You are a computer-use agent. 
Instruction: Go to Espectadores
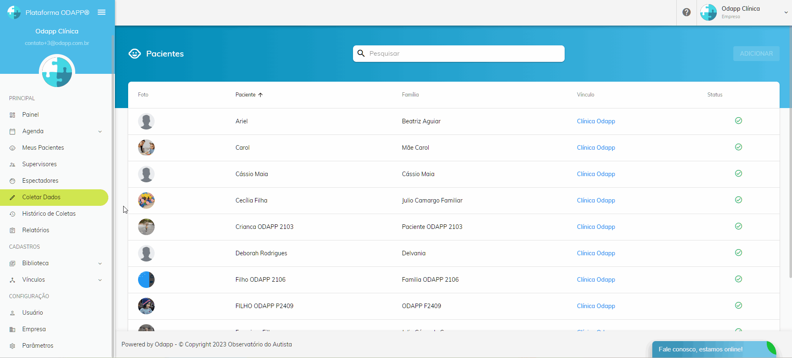54,181
